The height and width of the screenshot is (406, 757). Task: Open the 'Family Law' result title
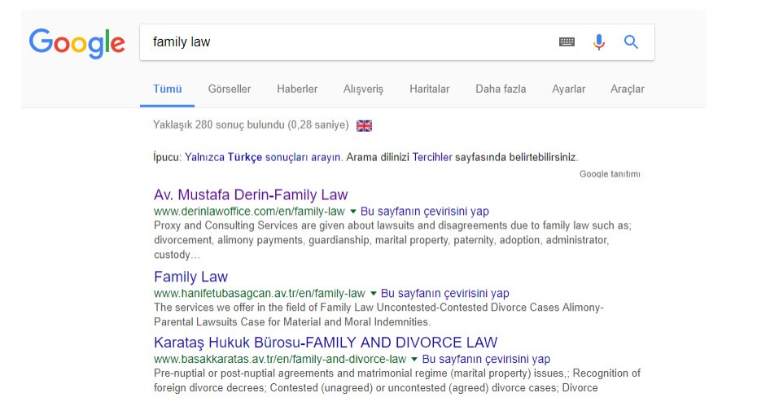[x=190, y=277]
